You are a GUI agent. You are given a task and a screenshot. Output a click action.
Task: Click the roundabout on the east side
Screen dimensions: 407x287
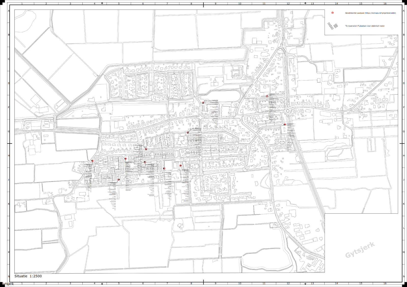288,111
